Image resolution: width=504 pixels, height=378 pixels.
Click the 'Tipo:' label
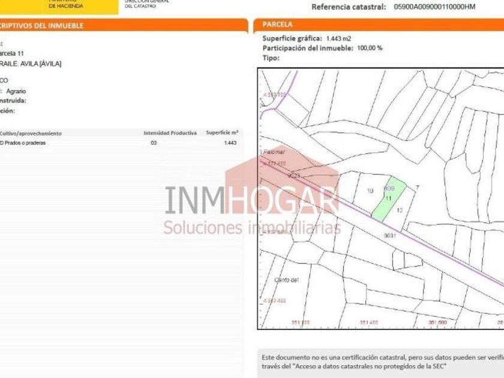pos(271,58)
